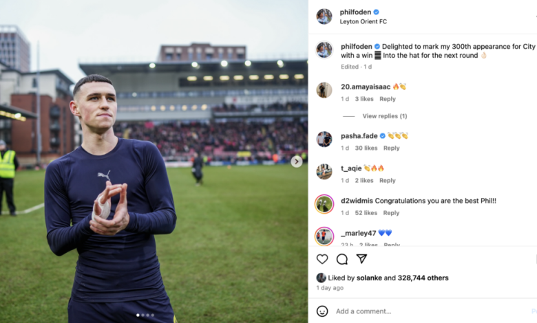The height and width of the screenshot is (323, 537).
Task: Reply to pasha.fade's comment
Action: 392,148
